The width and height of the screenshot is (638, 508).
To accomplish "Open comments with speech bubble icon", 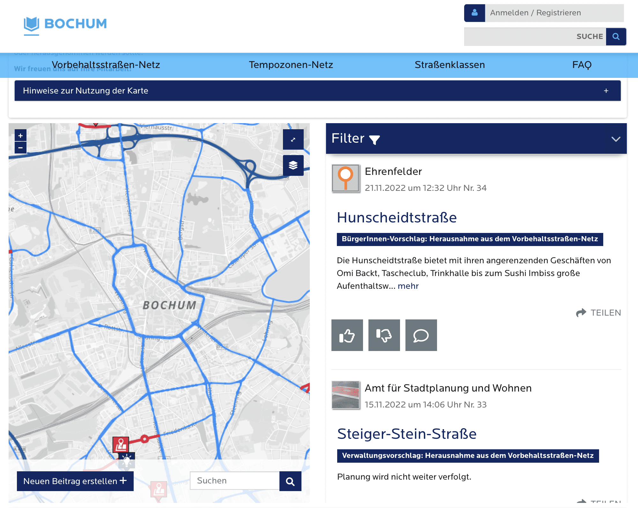I will tap(421, 335).
